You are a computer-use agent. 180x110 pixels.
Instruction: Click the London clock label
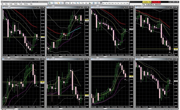click(x=147, y=2)
